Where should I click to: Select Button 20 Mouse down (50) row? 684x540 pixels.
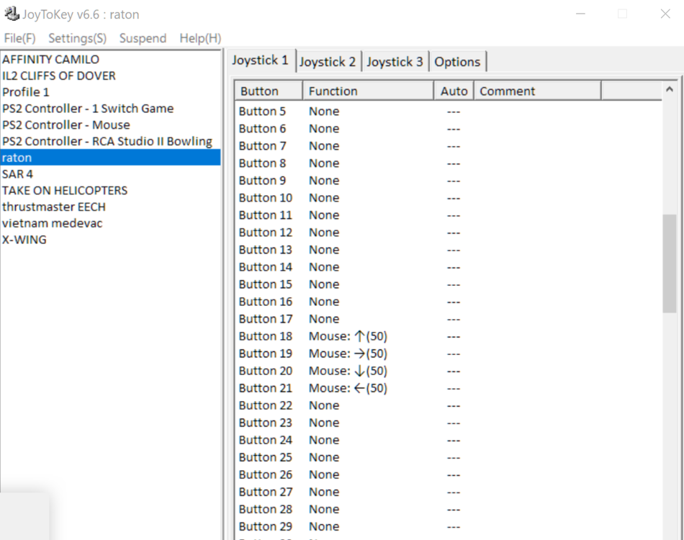tap(449, 371)
